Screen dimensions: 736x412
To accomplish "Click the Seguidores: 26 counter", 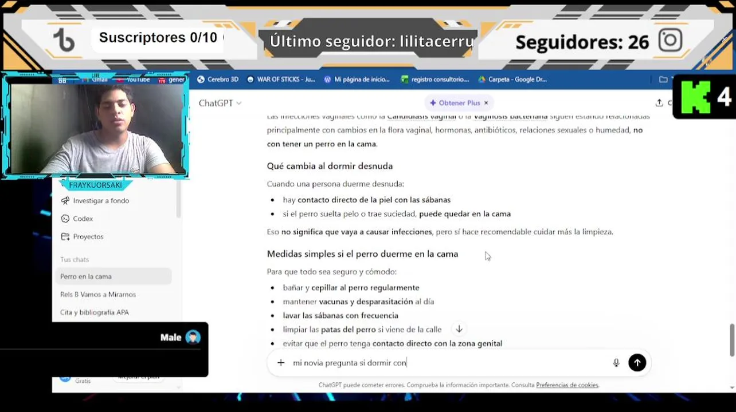I will pos(582,42).
